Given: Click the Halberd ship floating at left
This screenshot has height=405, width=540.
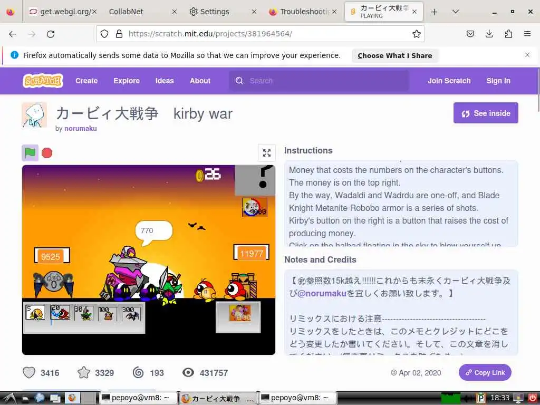Looking at the screenshot, I should pyautogui.click(x=53, y=283).
